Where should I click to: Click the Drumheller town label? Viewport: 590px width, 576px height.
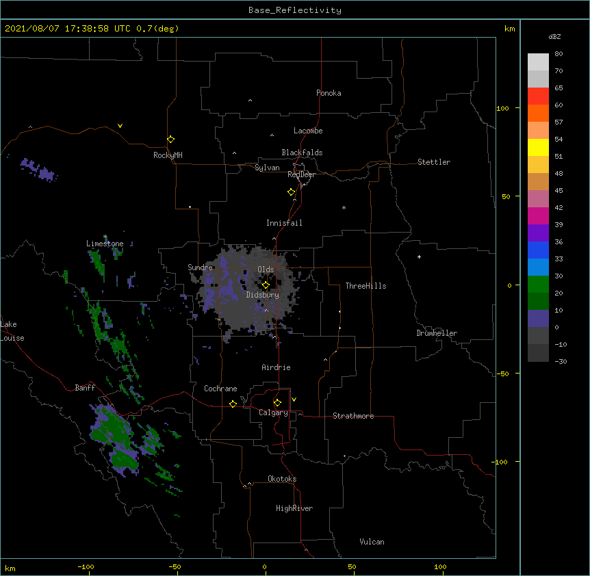[x=437, y=333]
